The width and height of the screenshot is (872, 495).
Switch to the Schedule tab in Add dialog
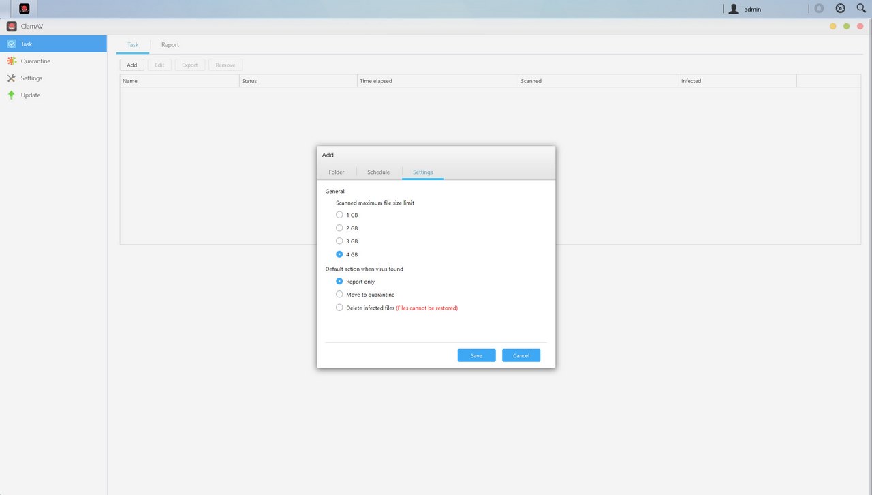pos(379,172)
